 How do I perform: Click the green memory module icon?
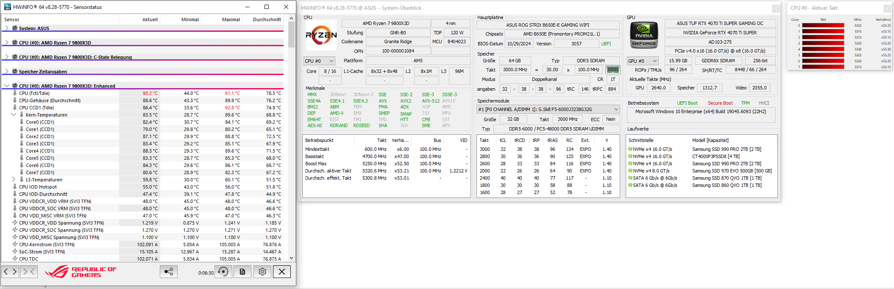tap(613, 69)
